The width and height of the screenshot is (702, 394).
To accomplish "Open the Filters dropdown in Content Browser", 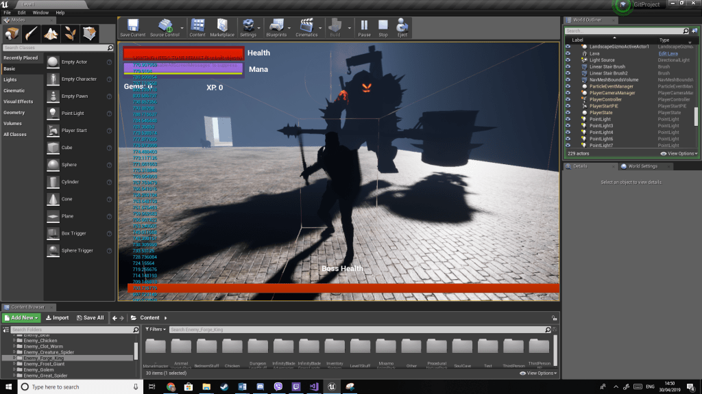I will coord(157,329).
